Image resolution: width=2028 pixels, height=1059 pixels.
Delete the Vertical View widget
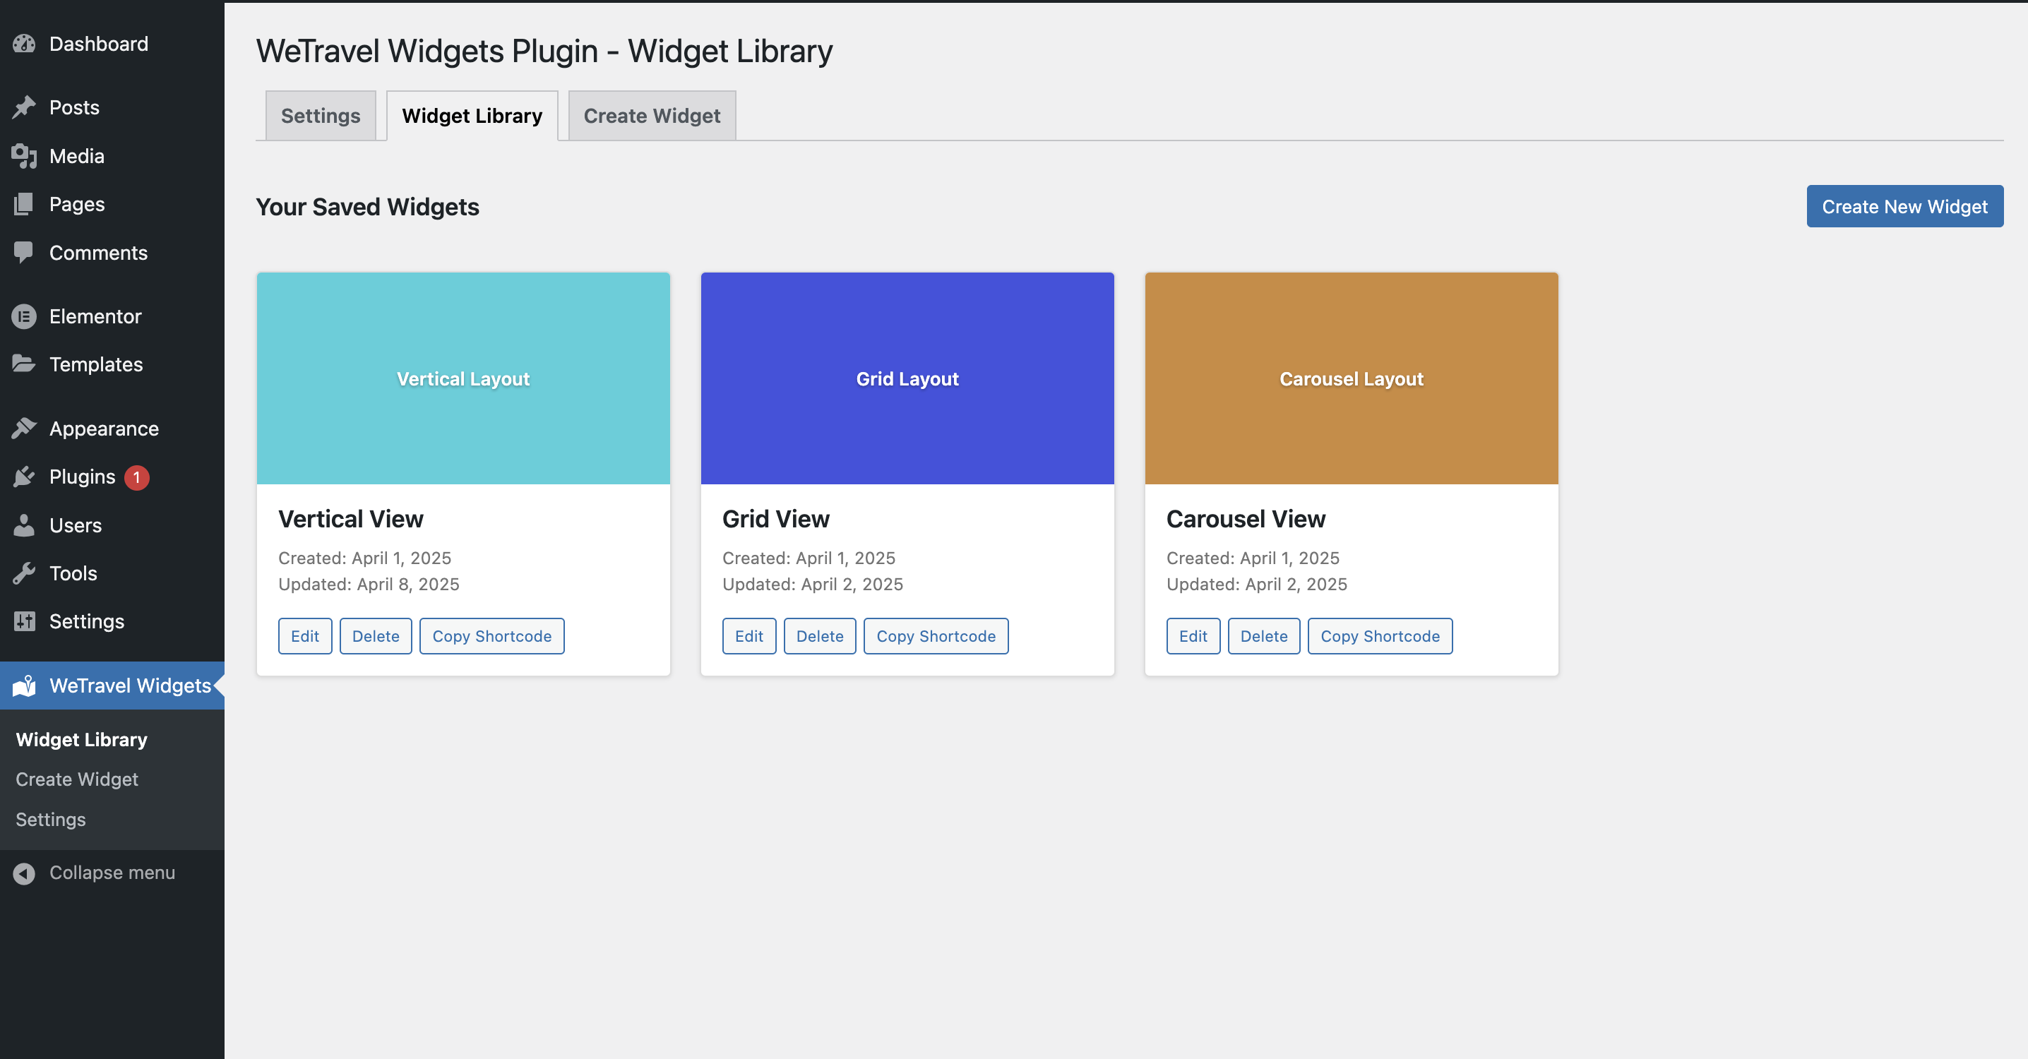click(376, 636)
